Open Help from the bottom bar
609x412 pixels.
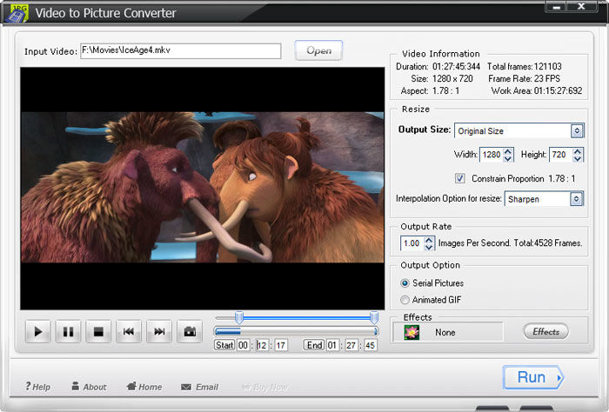coord(38,387)
